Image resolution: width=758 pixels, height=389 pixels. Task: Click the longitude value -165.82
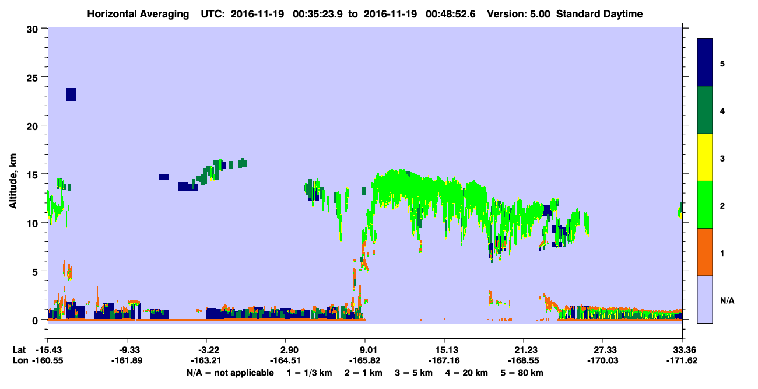coord(365,360)
